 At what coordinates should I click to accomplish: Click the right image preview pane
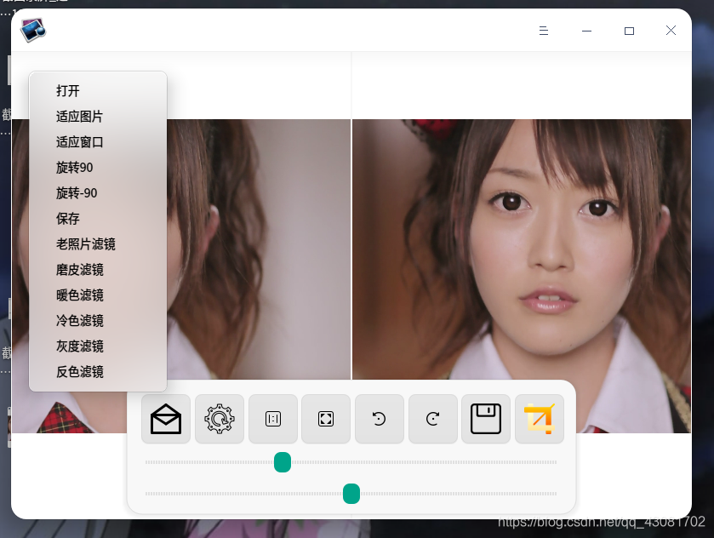click(522, 276)
